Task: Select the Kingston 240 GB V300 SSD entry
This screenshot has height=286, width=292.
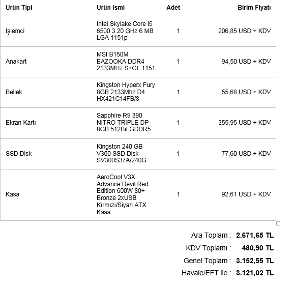Action: click(122, 153)
